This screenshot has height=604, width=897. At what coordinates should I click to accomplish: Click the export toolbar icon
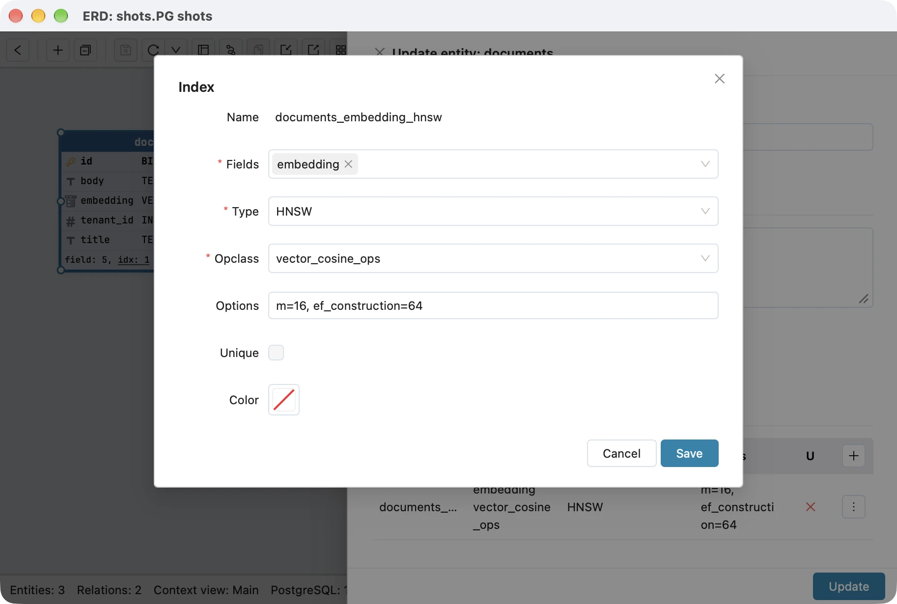pyautogui.click(x=313, y=50)
